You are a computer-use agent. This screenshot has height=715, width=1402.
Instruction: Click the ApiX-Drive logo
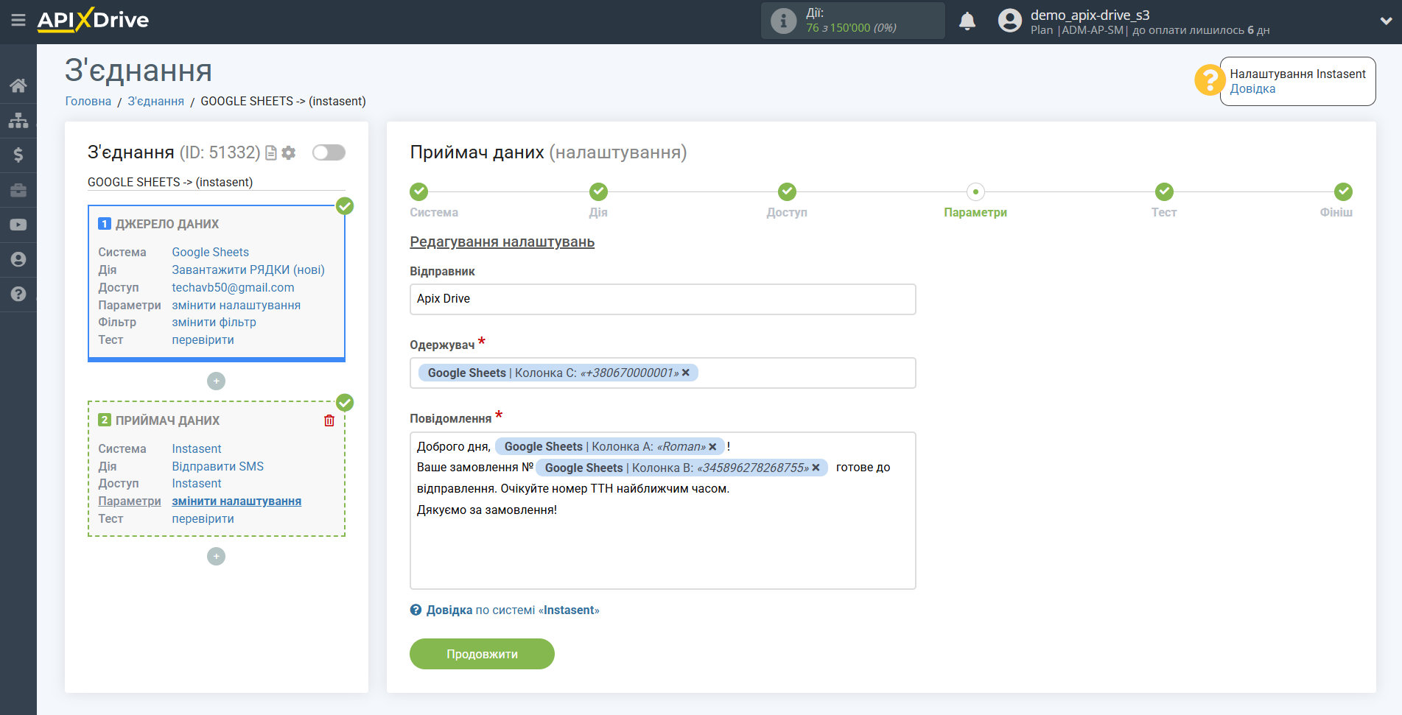(x=93, y=20)
